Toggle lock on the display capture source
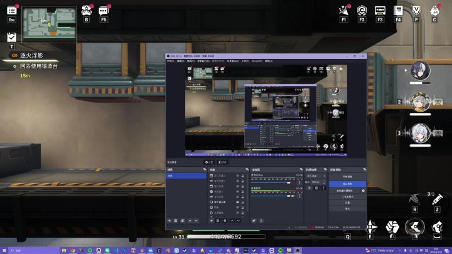 tap(242, 202)
